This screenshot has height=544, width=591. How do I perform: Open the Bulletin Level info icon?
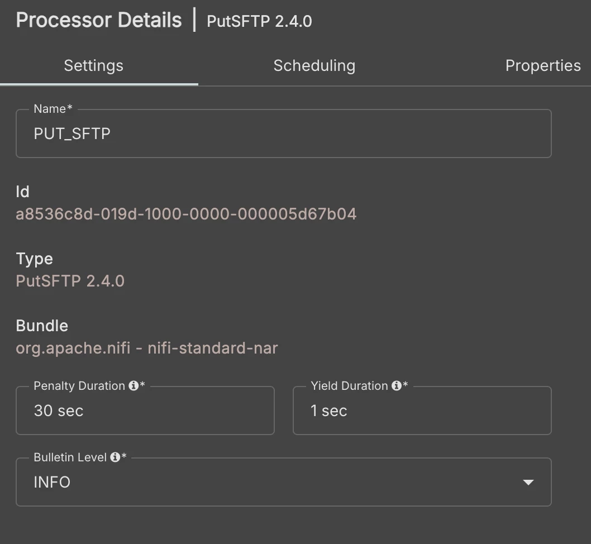(115, 457)
